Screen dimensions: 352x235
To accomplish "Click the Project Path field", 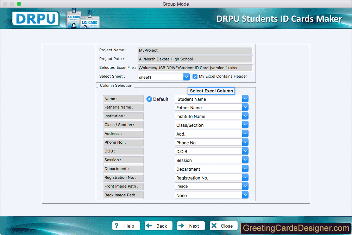I will coord(195,59).
